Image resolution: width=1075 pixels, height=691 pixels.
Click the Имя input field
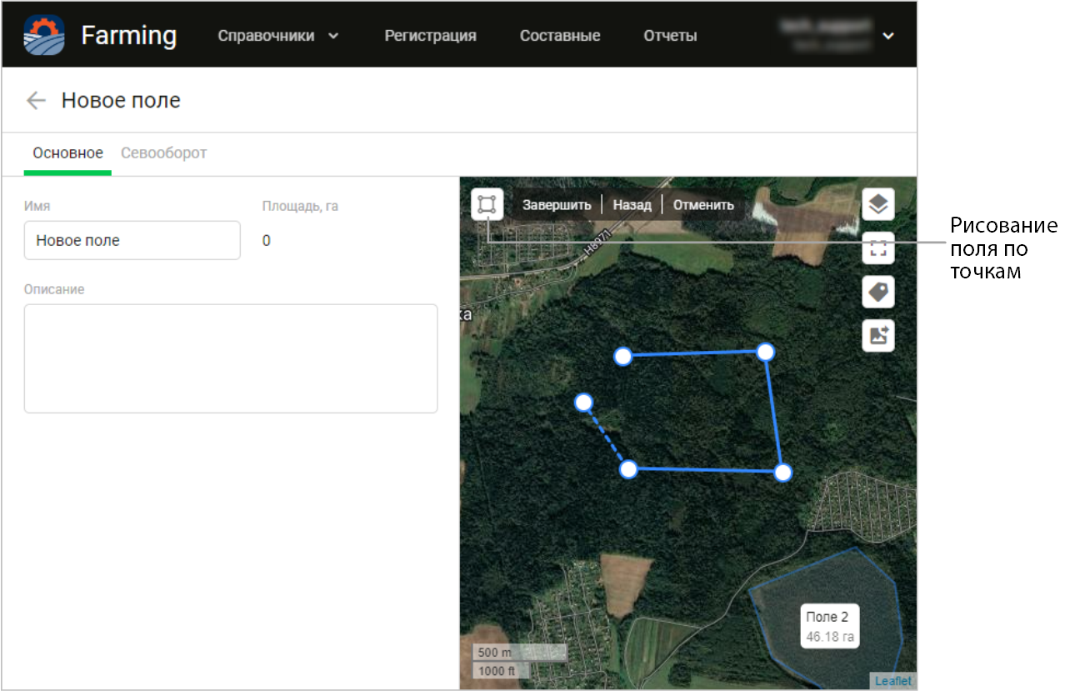point(132,240)
